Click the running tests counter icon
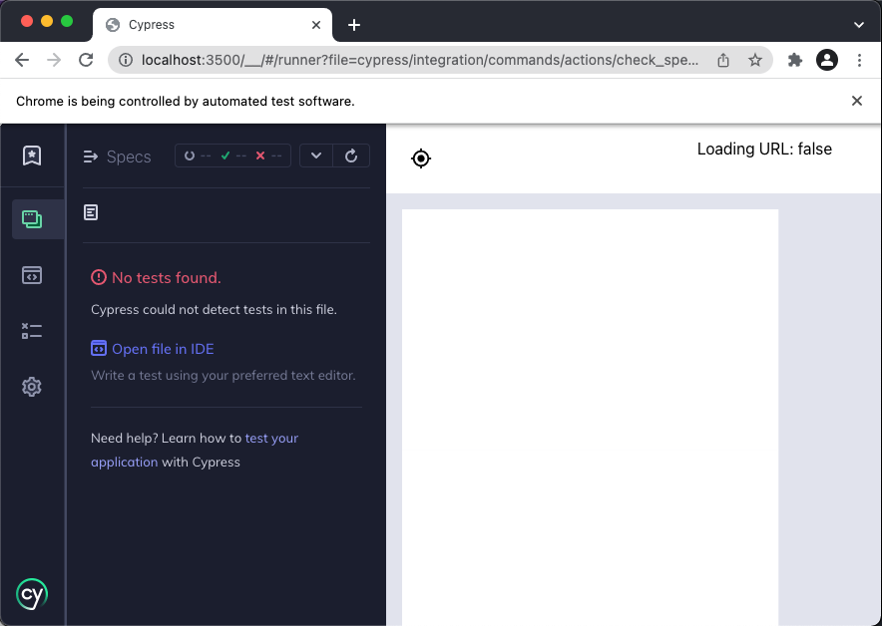The height and width of the screenshot is (626, 882). coord(190,156)
